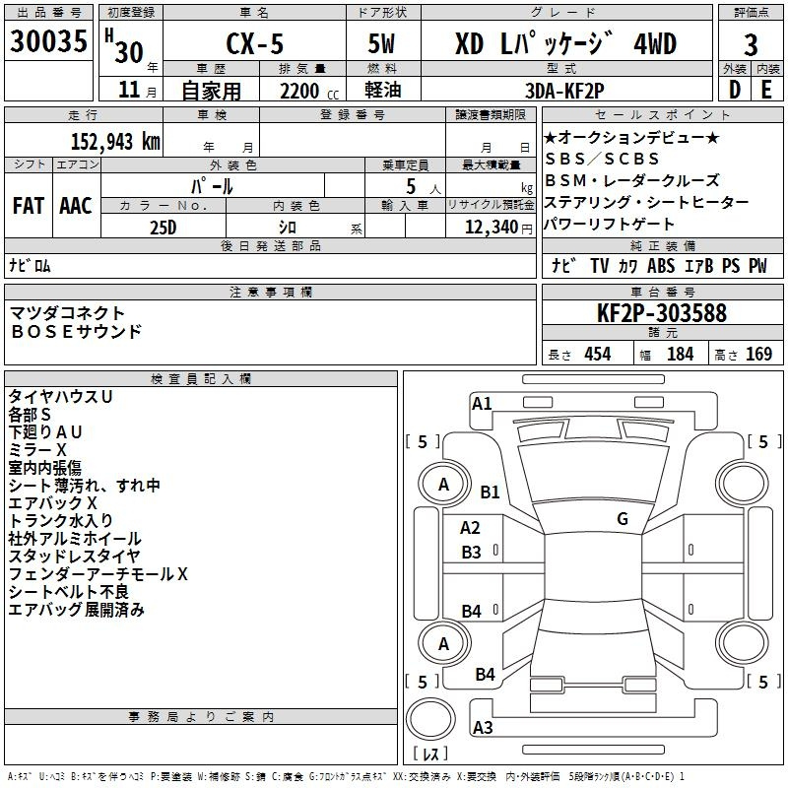Click the 検査員記入欄 section header

tap(201, 379)
